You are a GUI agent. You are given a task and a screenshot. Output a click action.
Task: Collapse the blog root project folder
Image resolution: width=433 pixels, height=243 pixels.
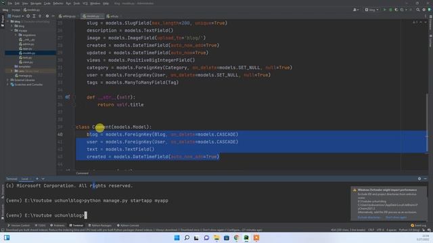[7, 22]
